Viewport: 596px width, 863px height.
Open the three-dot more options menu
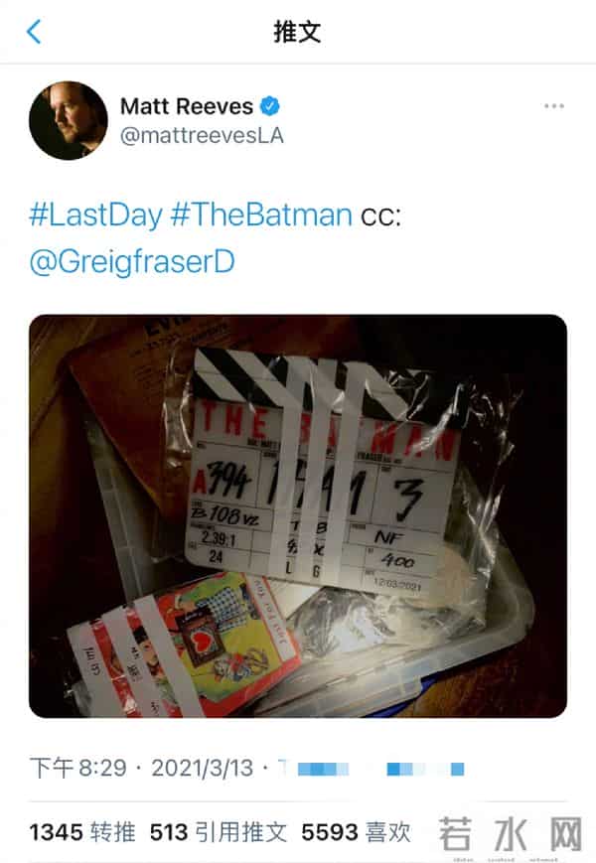click(x=553, y=105)
